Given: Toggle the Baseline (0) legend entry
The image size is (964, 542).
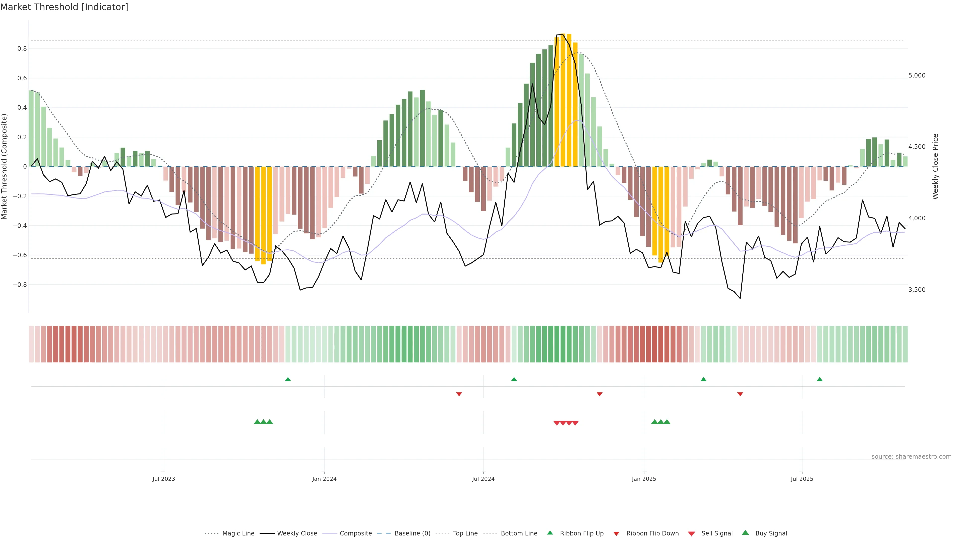Looking at the screenshot, I should click(x=412, y=533).
